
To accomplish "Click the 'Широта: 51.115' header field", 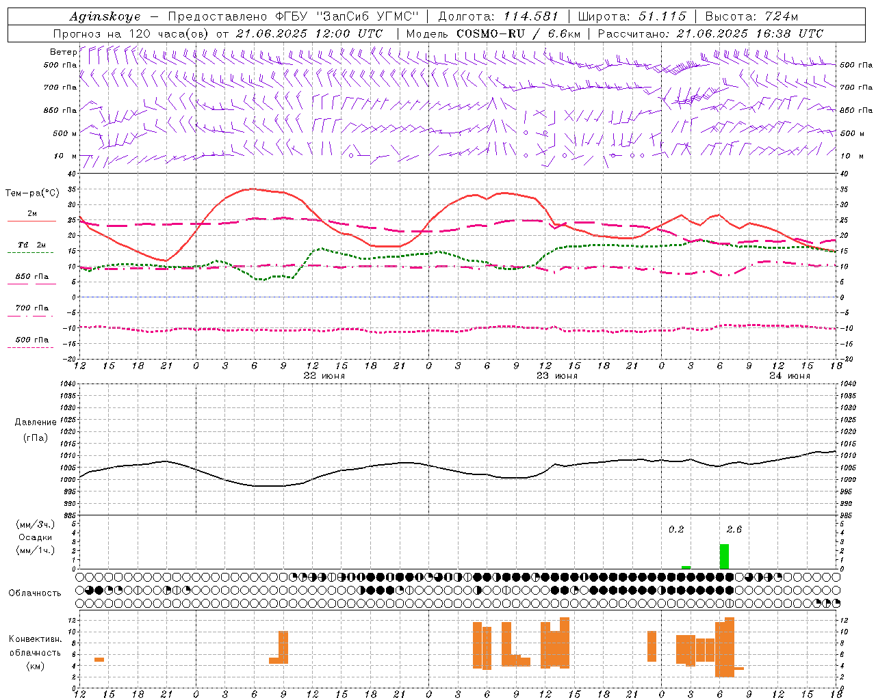I will pyautogui.click(x=632, y=16).
